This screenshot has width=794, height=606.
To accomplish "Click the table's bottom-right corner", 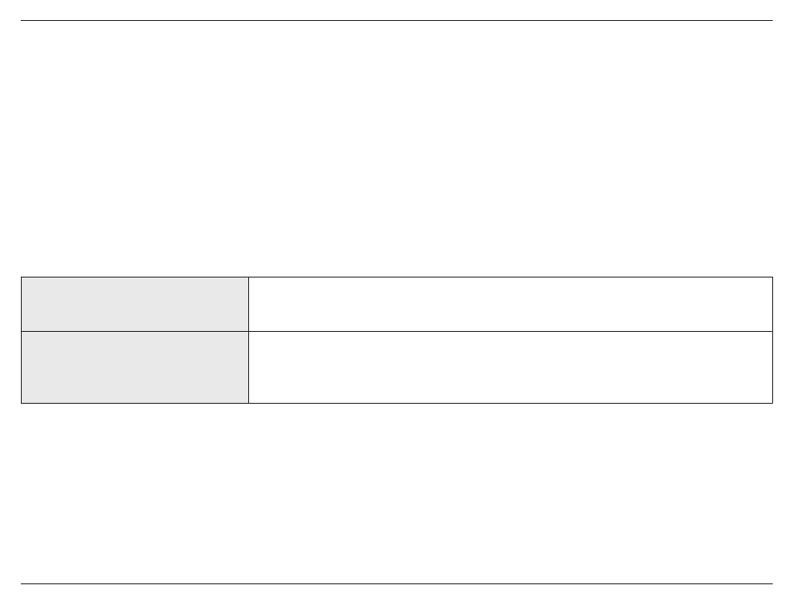I will [773, 404].
